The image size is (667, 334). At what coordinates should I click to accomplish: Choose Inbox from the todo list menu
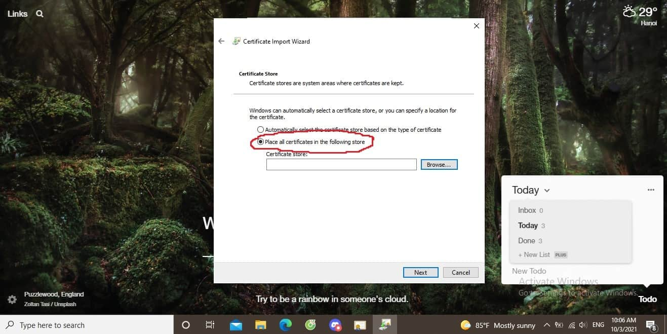pos(527,210)
